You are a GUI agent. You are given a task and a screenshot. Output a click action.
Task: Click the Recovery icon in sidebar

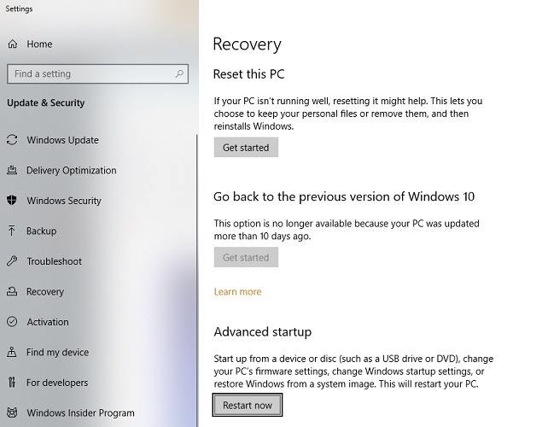coord(12,291)
